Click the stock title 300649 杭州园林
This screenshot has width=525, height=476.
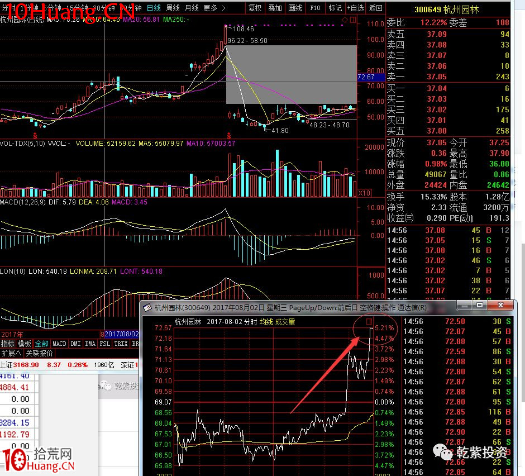[447, 9]
